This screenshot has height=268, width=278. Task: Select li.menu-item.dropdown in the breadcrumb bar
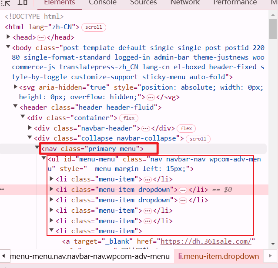point(218,256)
